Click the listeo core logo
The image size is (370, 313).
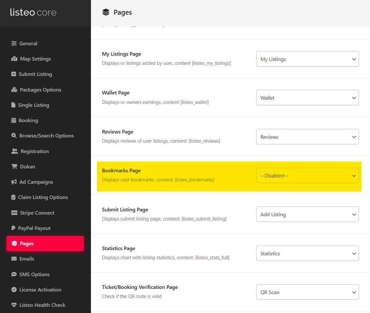point(33,13)
